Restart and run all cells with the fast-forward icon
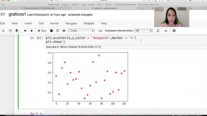This screenshot has width=207, height=116. coord(64,31)
